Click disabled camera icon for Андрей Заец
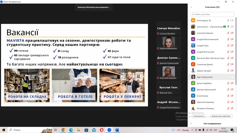 pos(232,45)
